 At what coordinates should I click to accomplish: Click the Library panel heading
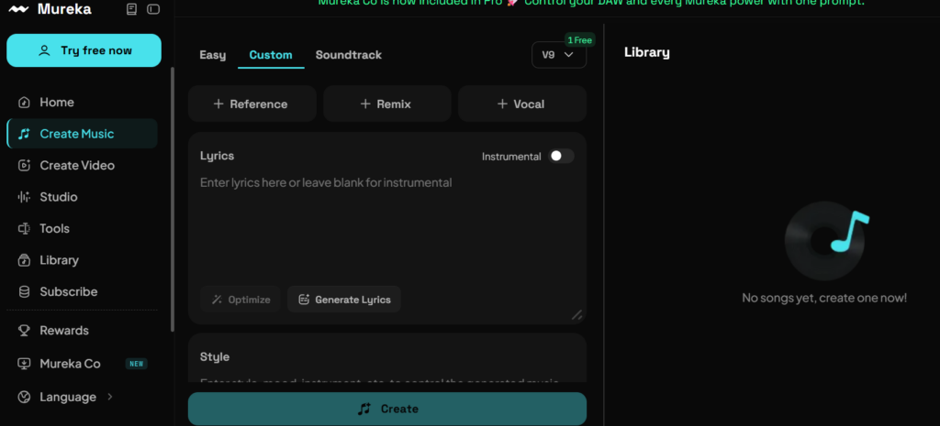click(x=647, y=52)
